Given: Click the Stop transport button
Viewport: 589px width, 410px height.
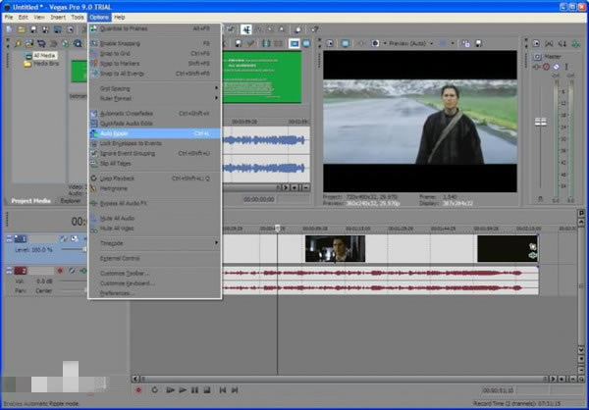Looking at the screenshot, I should (207, 389).
